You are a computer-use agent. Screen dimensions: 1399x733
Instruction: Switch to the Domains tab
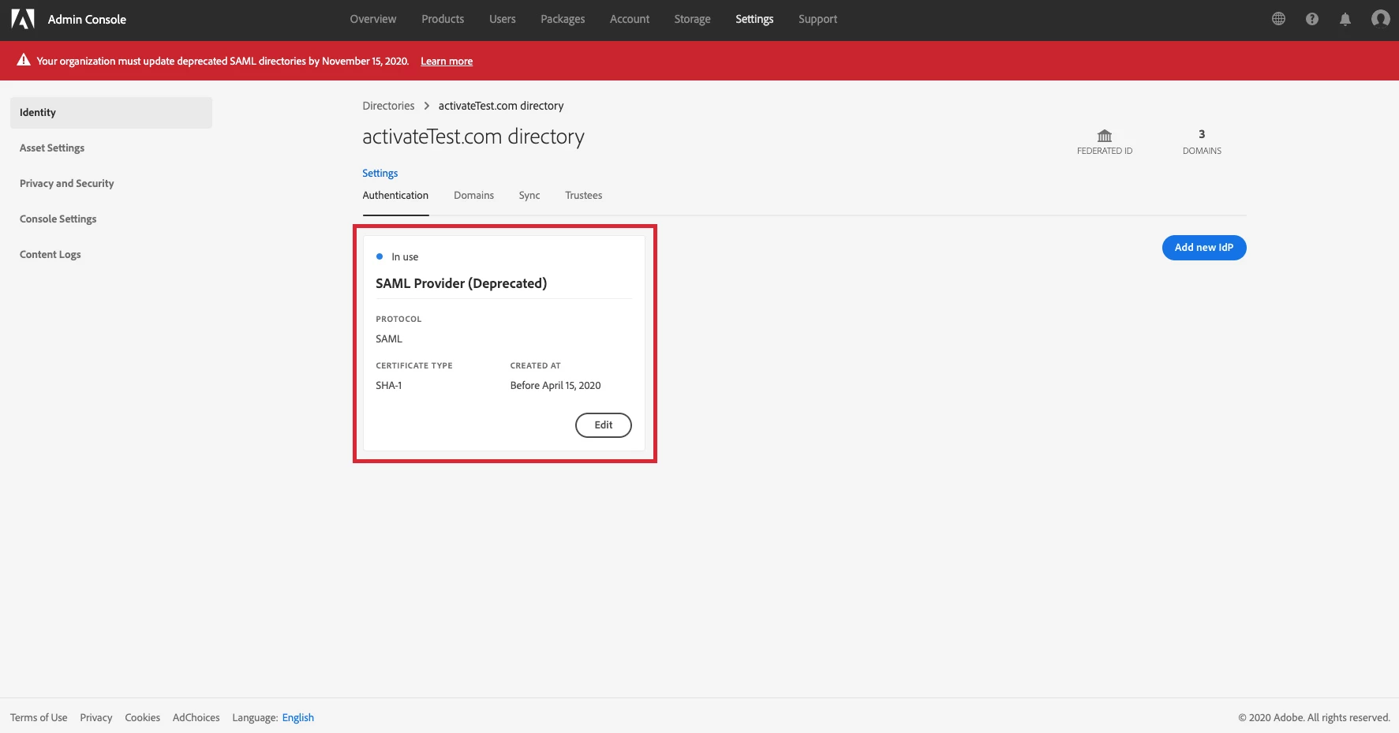(474, 196)
